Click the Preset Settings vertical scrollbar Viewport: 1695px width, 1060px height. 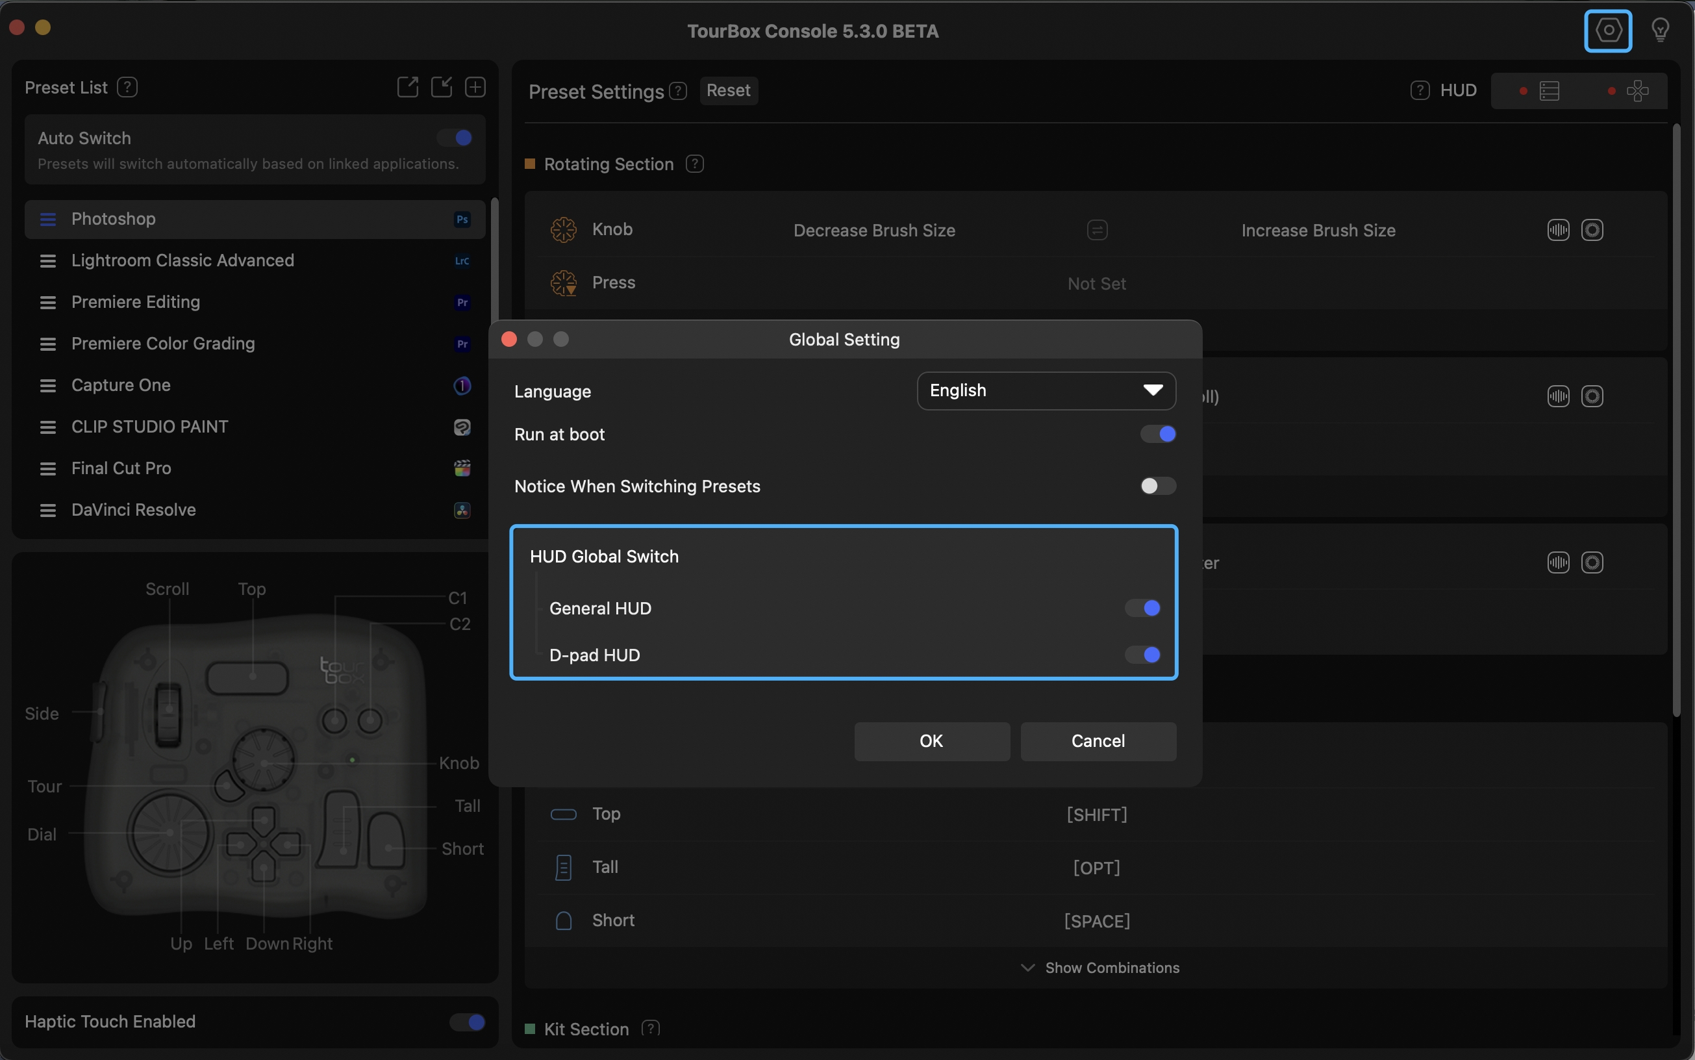click(x=1676, y=421)
